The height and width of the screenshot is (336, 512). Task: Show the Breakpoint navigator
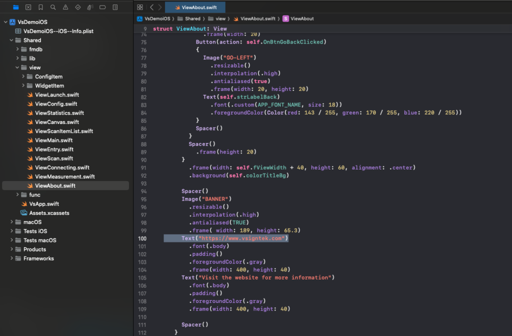click(102, 7)
